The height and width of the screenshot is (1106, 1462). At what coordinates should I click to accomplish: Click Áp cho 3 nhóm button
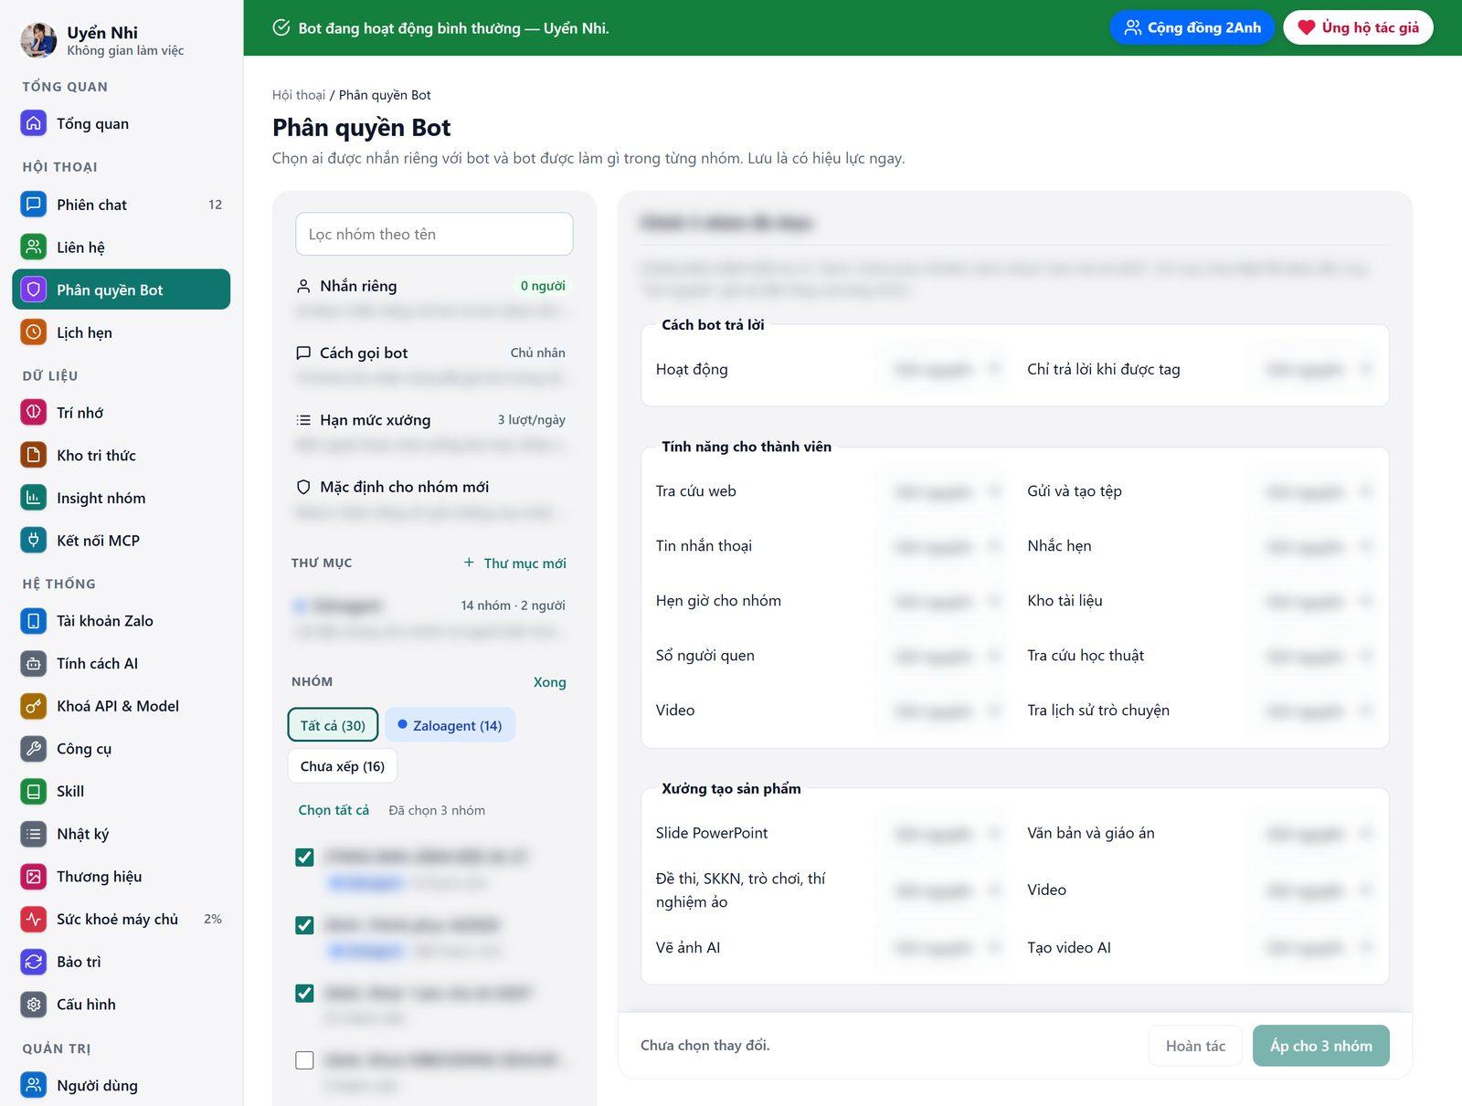(1320, 1046)
